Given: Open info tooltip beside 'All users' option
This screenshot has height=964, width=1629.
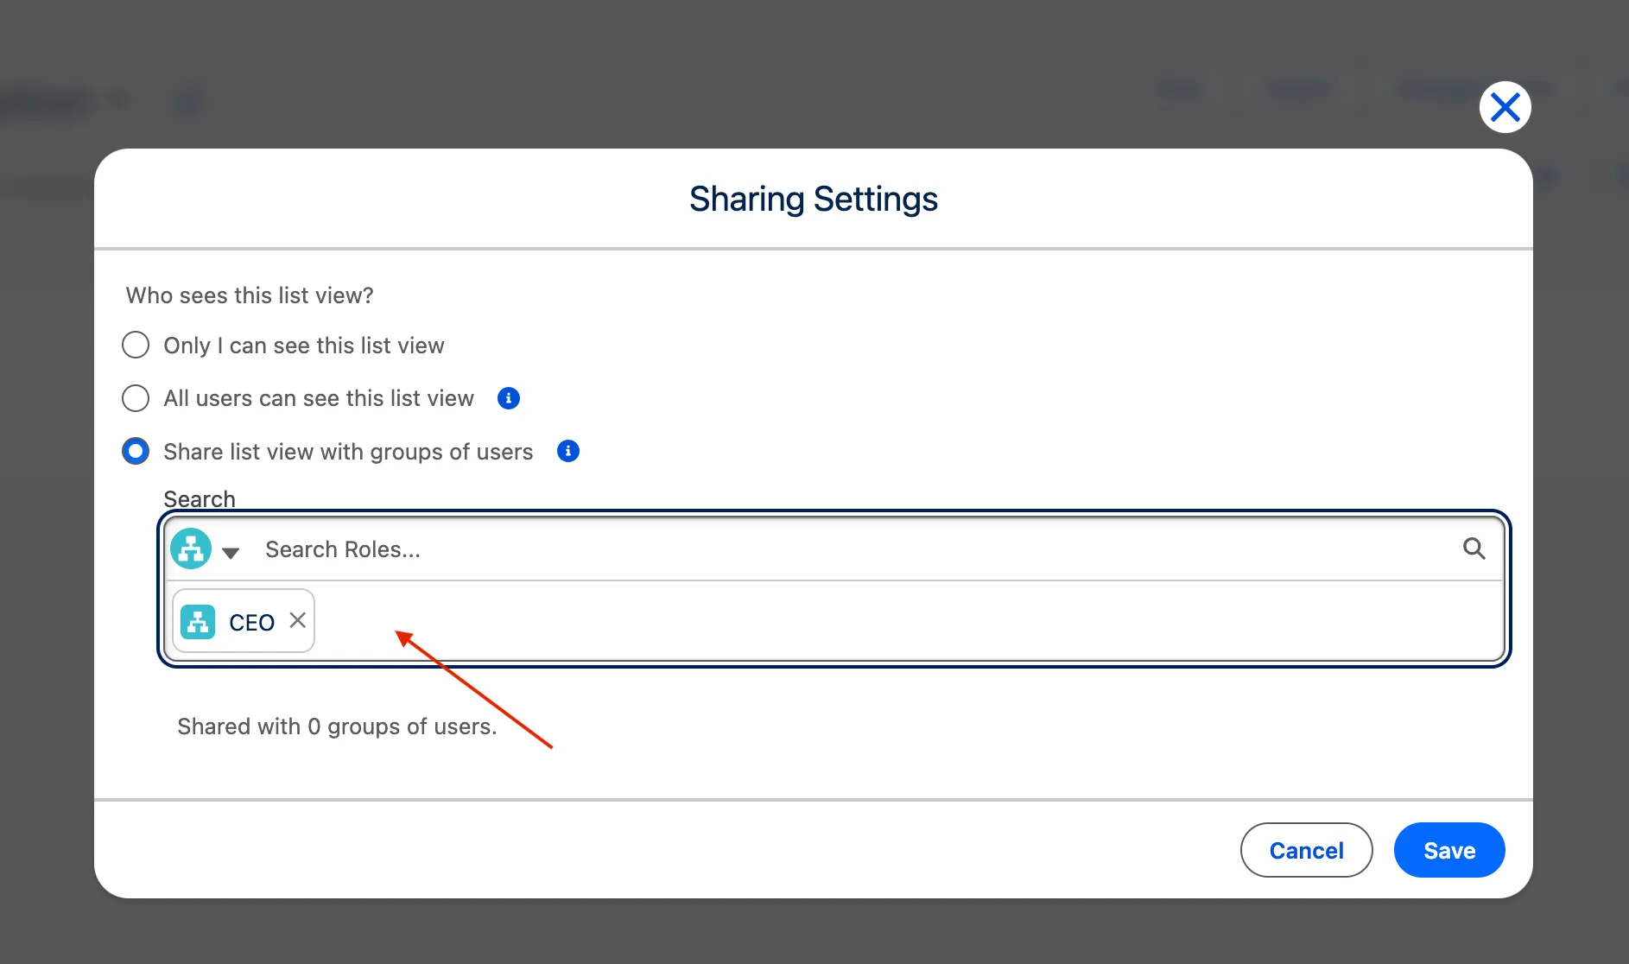Looking at the screenshot, I should point(509,398).
